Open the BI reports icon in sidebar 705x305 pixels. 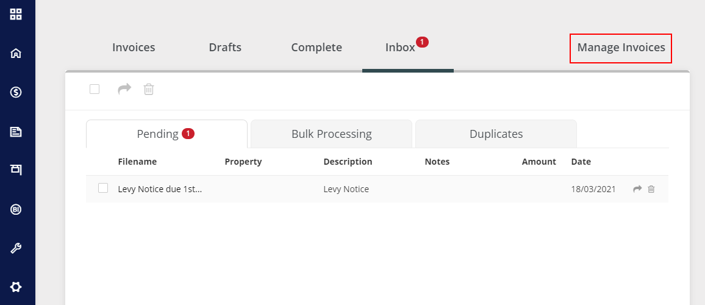point(16,209)
